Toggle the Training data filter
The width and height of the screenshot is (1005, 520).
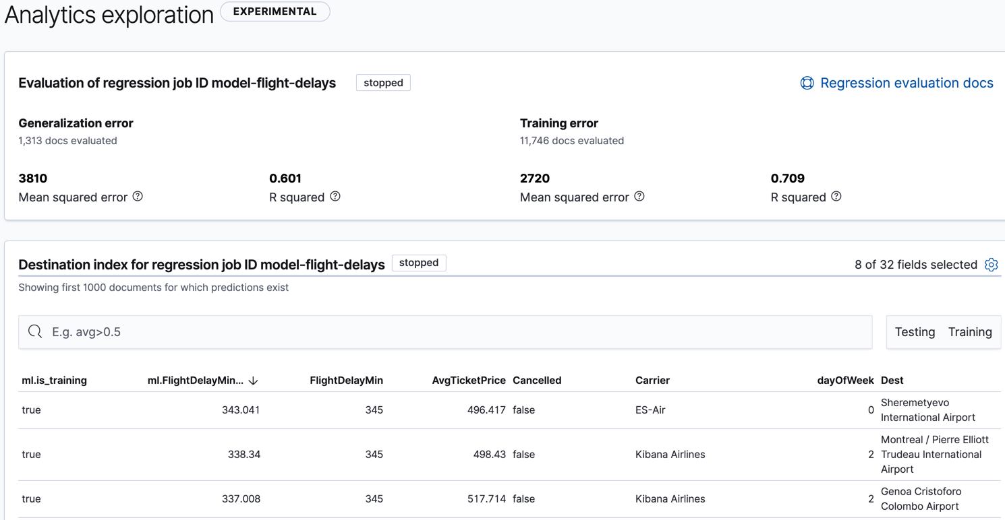click(969, 331)
